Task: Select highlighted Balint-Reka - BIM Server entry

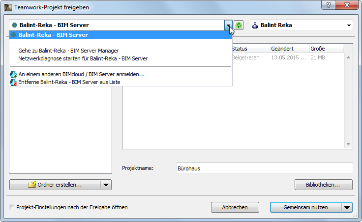Action: click(53, 35)
